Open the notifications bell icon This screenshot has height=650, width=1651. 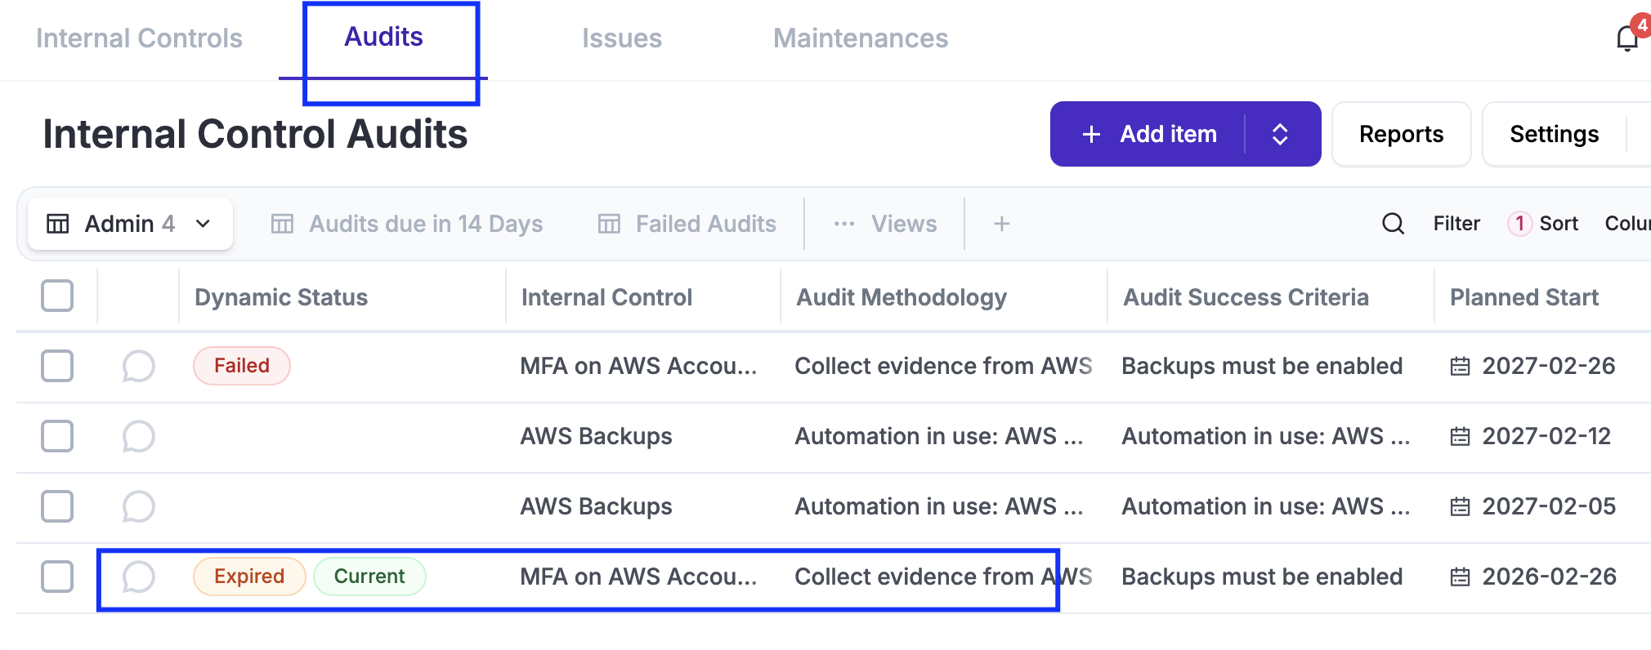pyautogui.click(x=1626, y=38)
